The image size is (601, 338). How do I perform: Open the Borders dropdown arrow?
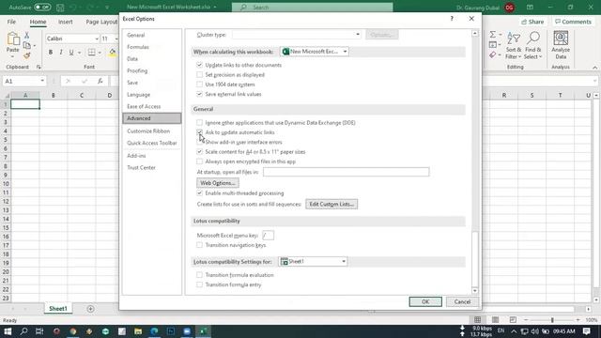(x=100, y=53)
